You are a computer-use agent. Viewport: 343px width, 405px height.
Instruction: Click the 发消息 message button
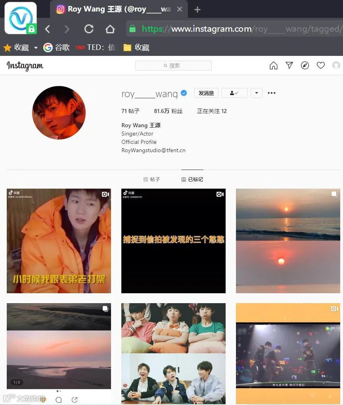point(206,93)
